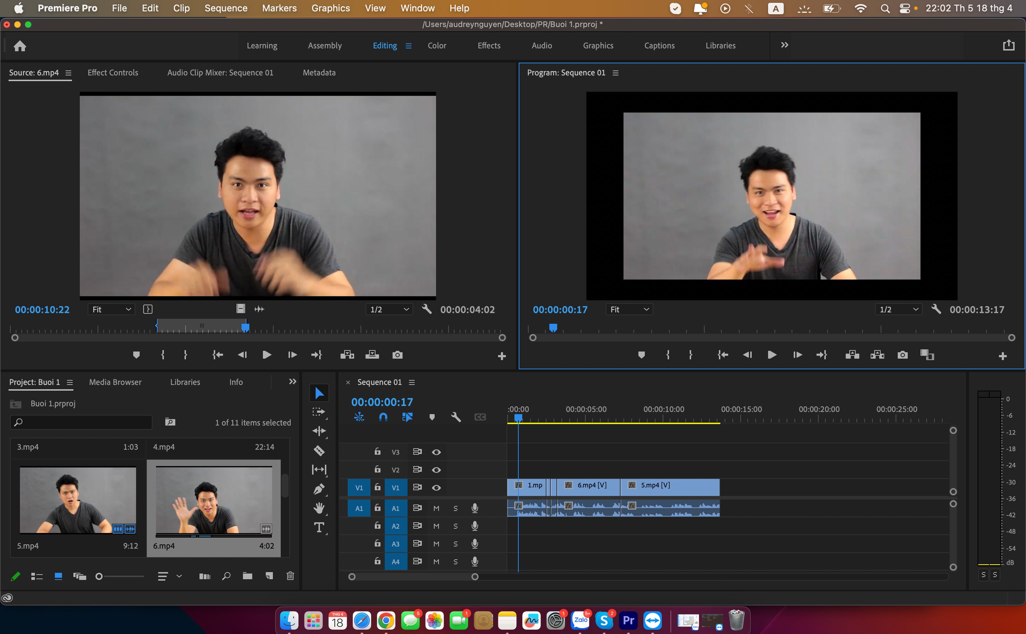The height and width of the screenshot is (634, 1026).
Task: Hide track V3 output eye
Action: [437, 452]
